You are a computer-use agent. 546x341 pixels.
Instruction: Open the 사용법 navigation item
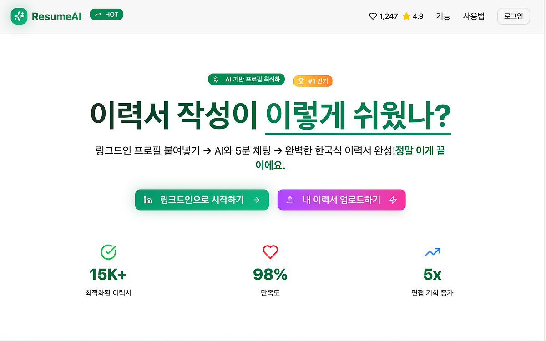(473, 16)
